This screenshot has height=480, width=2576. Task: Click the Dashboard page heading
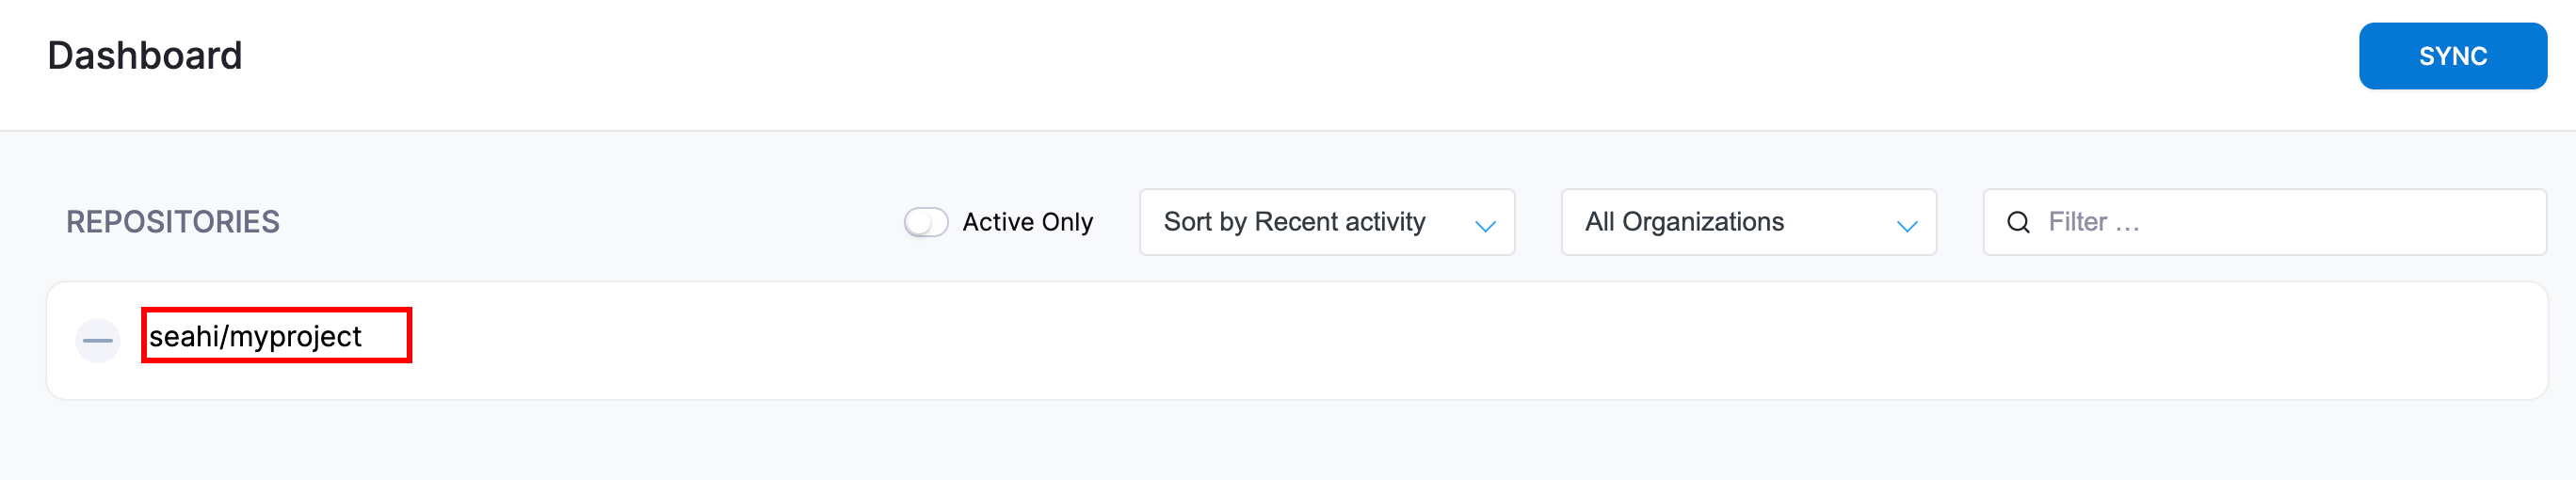tap(145, 55)
